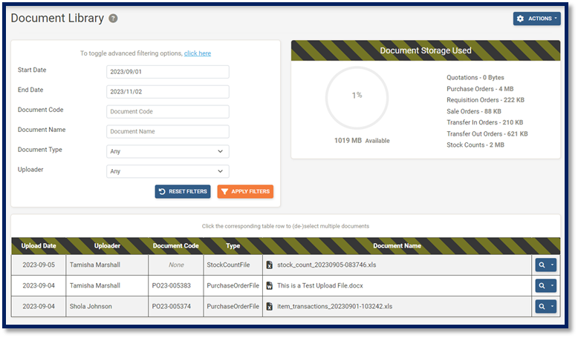Open the Uploader dropdown

click(167, 171)
